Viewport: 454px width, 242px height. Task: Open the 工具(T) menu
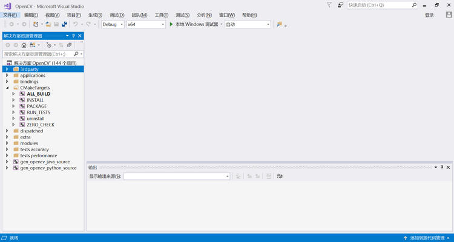(x=162, y=15)
